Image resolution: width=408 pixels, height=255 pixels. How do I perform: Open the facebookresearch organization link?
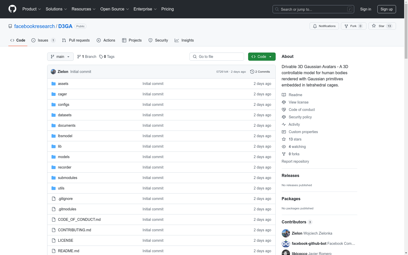(x=34, y=26)
